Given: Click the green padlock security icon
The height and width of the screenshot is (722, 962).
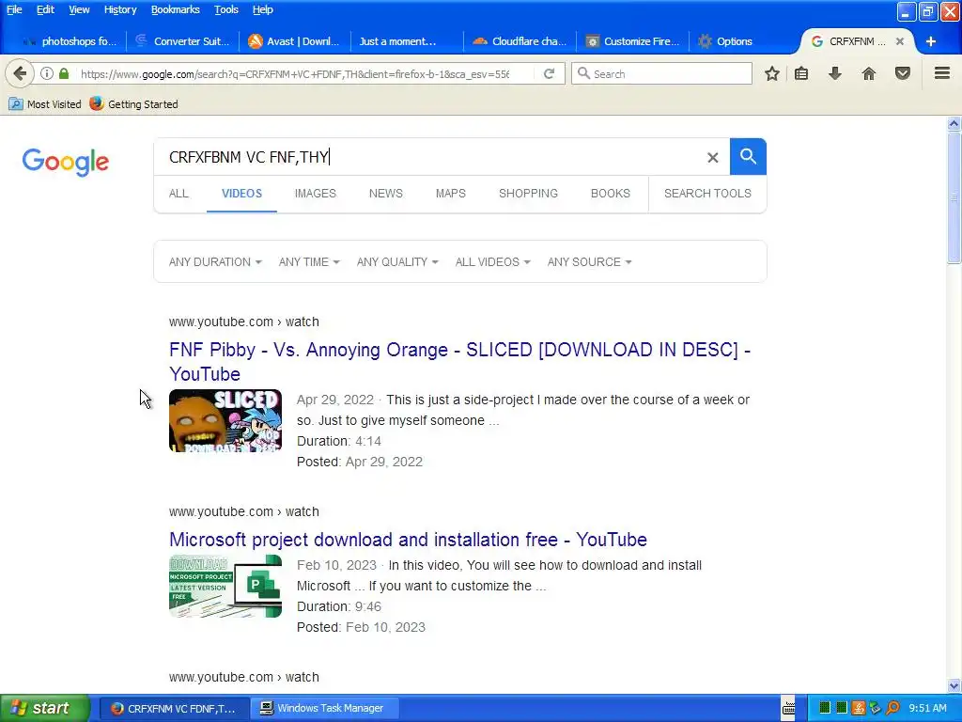Looking at the screenshot, I should point(64,73).
